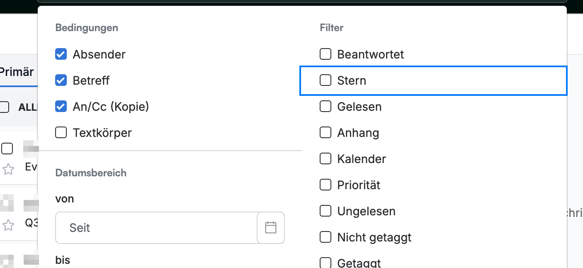The width and height of the screenshot is (583, 268).
Task: Select the first email's checkbox
Action: [x=7, y=148]
